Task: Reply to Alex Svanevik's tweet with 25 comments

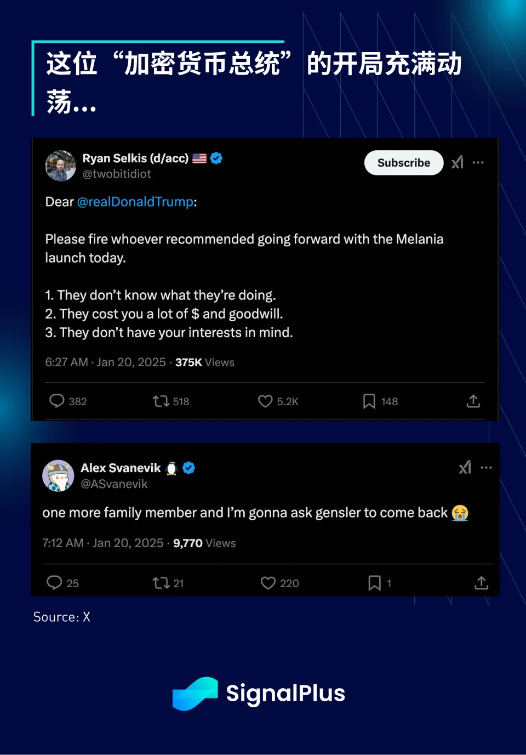Action: (x=54, y=582)
